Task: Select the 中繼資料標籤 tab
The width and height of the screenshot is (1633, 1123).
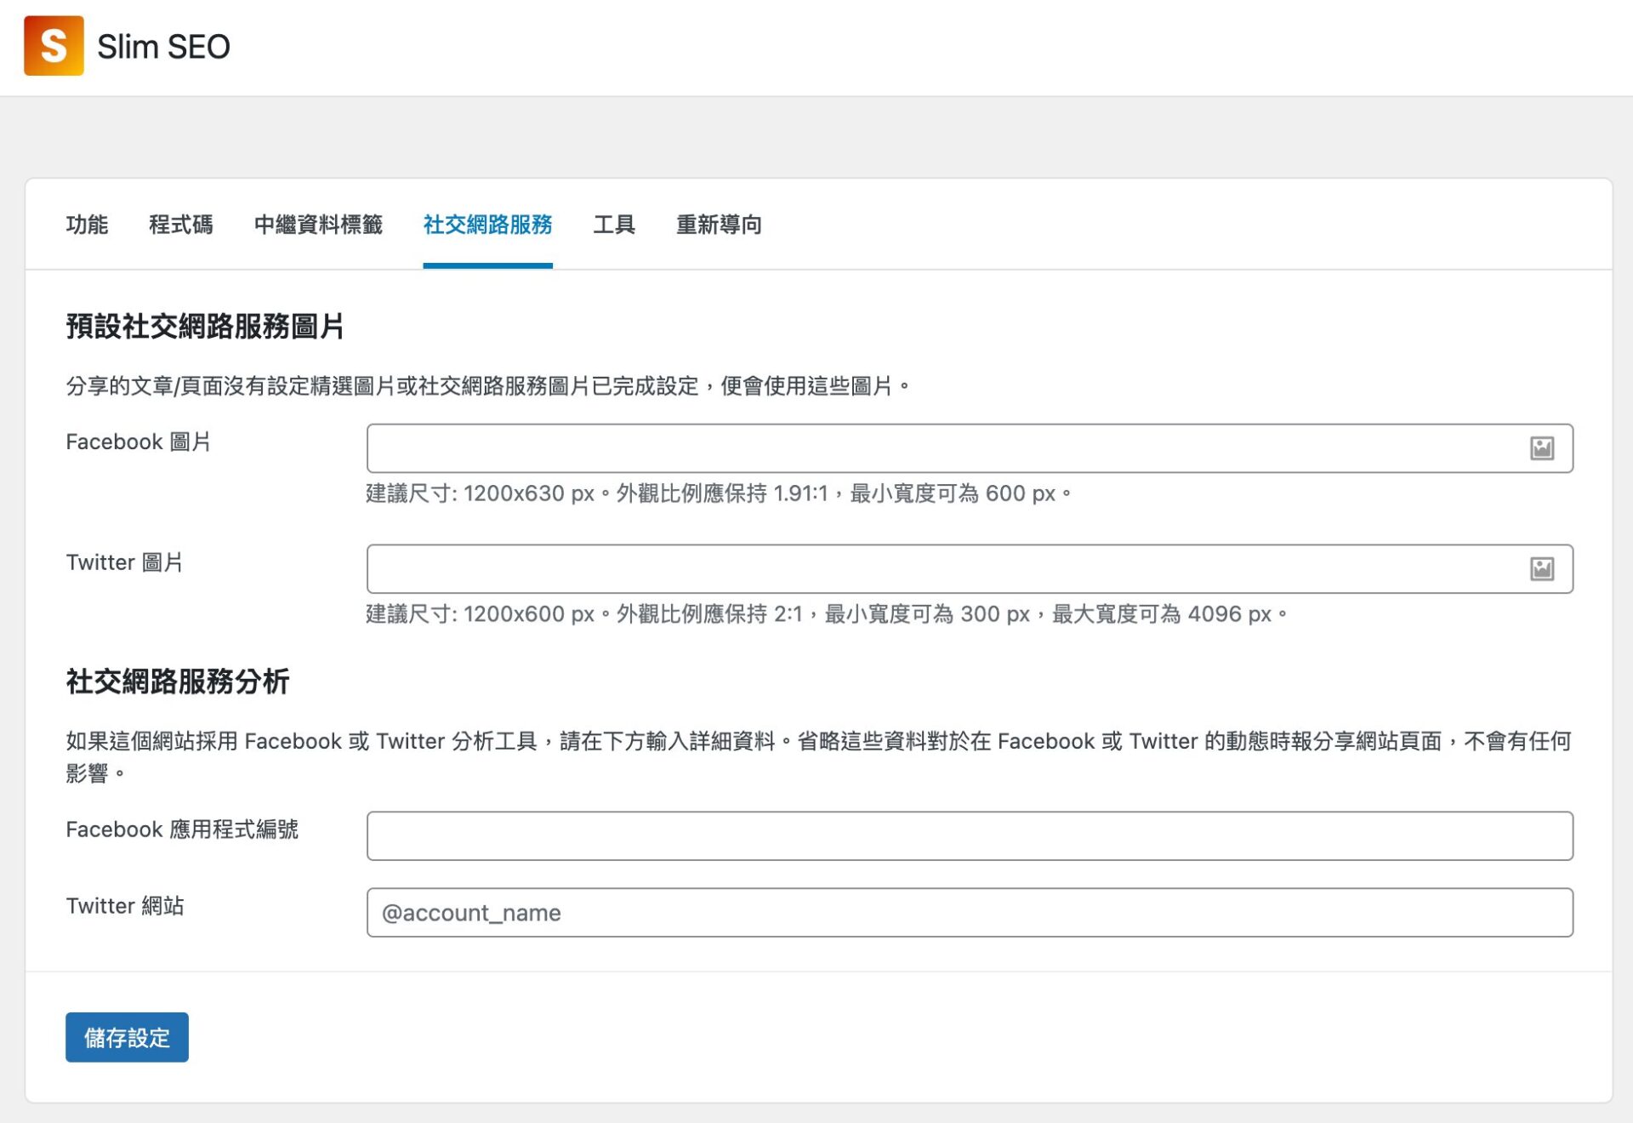Action: point(318,225)
